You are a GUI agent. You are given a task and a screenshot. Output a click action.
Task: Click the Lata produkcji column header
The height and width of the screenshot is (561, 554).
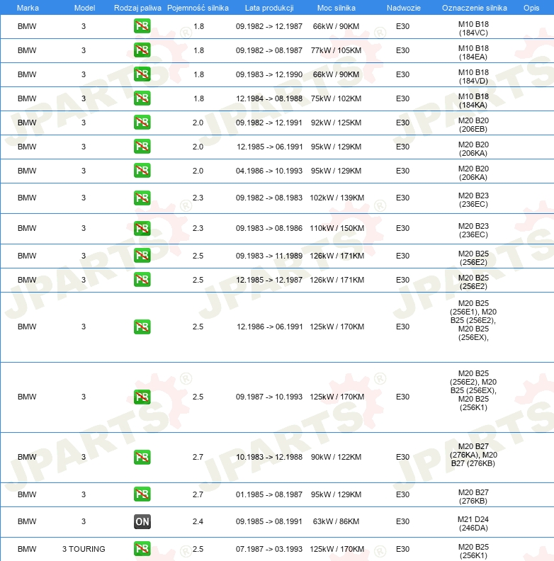tap(269, 8)
